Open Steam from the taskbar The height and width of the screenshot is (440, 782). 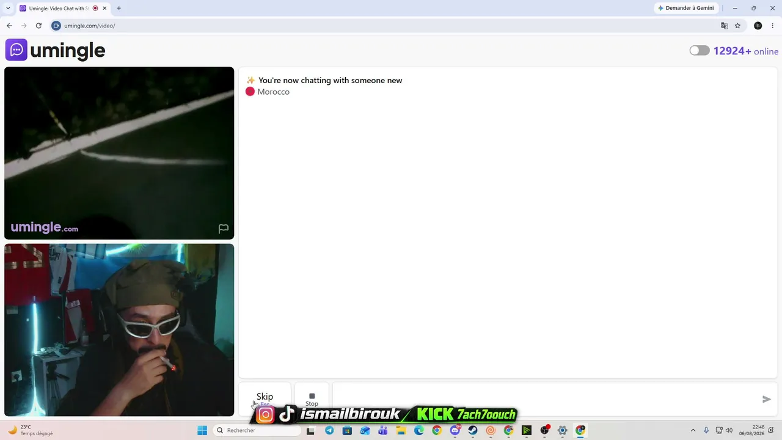(x=473, y=430)
